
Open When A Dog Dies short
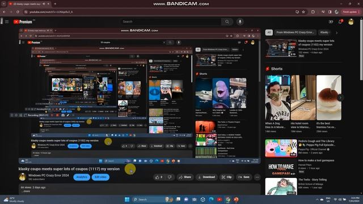point(277,97)
